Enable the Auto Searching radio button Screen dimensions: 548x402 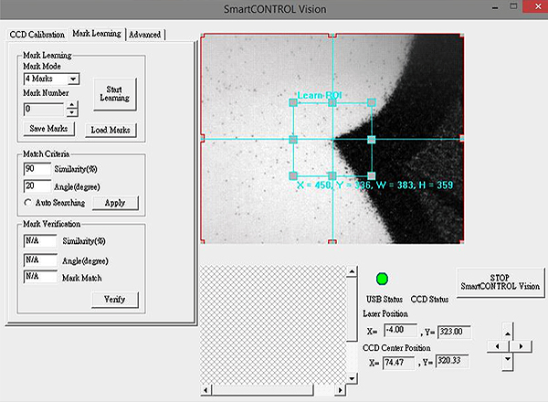click(27, 202)
